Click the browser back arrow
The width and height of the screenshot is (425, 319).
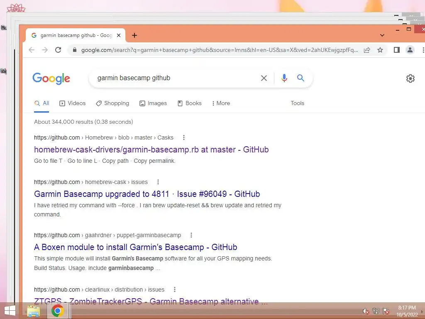pyautogui.click(x=32, y=50)
